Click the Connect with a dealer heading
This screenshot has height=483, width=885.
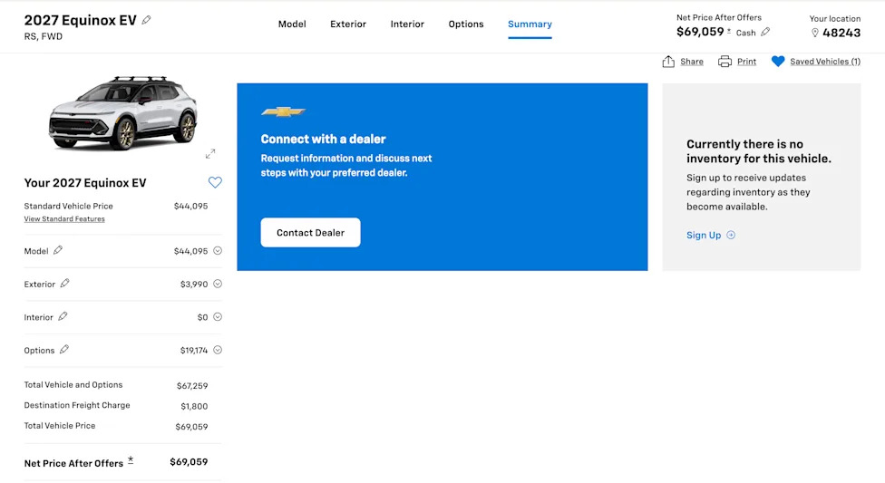[324, 139]
